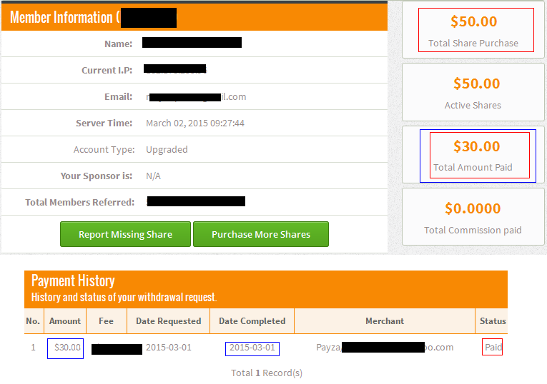Select the $30.00 amount in payment row
The height and width of the screenshot is (384, 547).
coord(68,348)
